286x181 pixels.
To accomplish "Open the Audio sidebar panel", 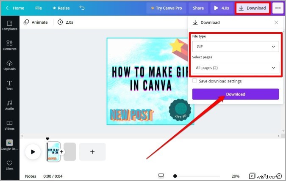I will [9, 105].
